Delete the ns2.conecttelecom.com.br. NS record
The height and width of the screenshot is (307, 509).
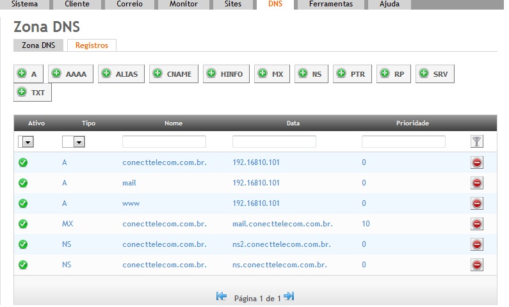point(477,244)
